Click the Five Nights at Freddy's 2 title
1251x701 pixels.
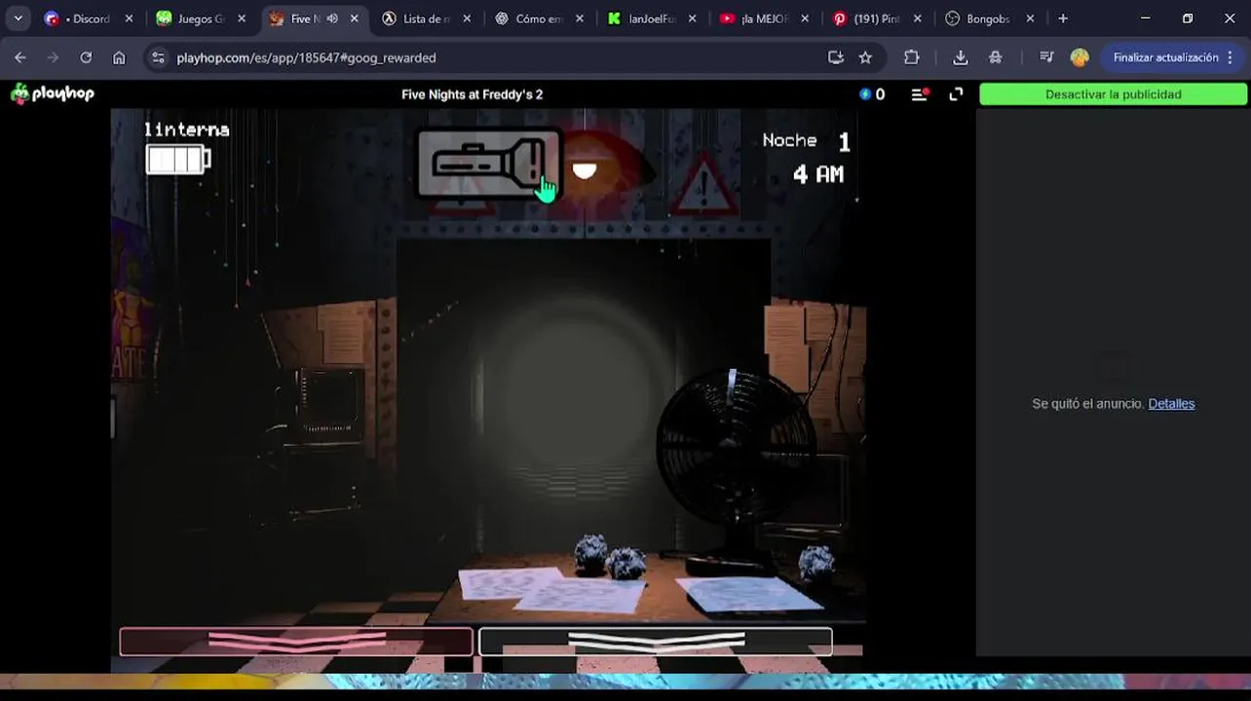(472, 94)
